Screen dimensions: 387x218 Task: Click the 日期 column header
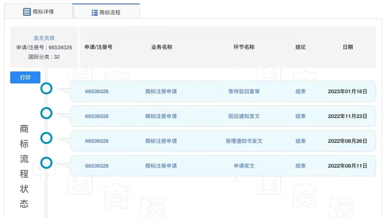tap(347, 47)
